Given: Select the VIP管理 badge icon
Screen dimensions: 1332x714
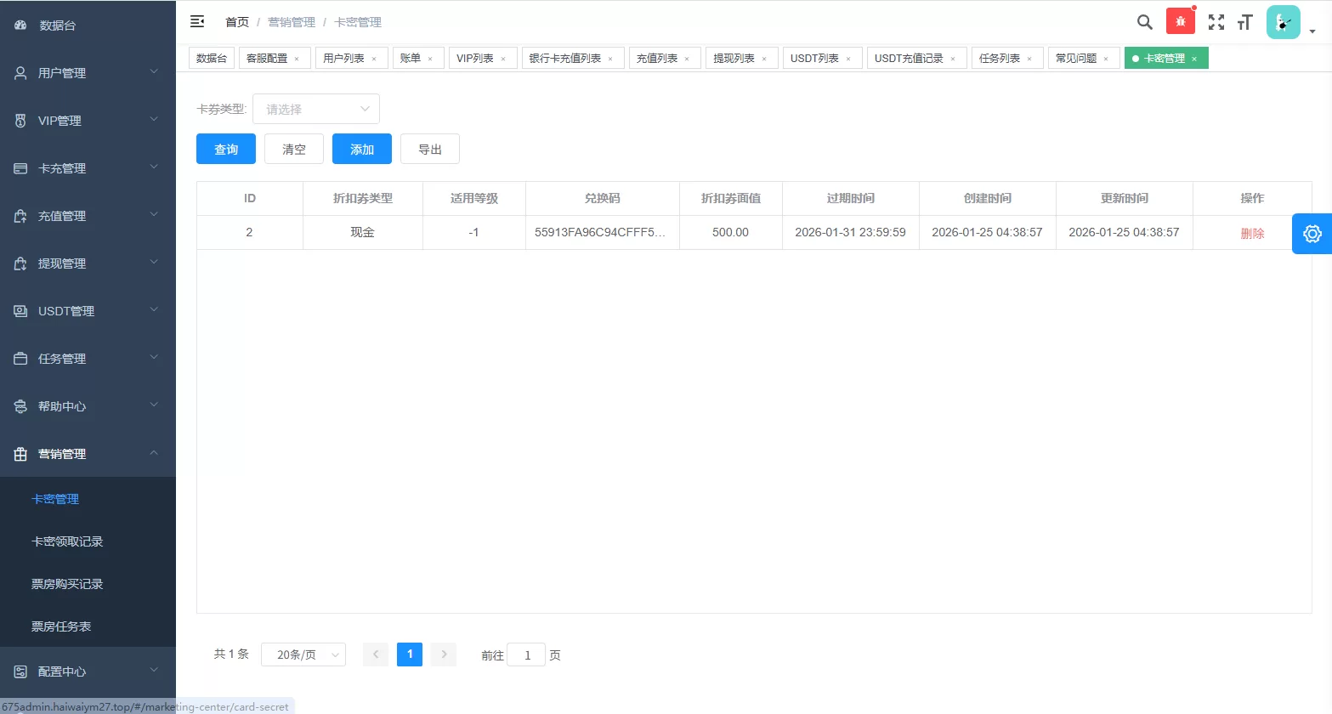Looking at the screenshot, I should pos(20,120).
